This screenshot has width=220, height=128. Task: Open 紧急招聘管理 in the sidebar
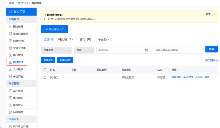click(x=21, y=34)
